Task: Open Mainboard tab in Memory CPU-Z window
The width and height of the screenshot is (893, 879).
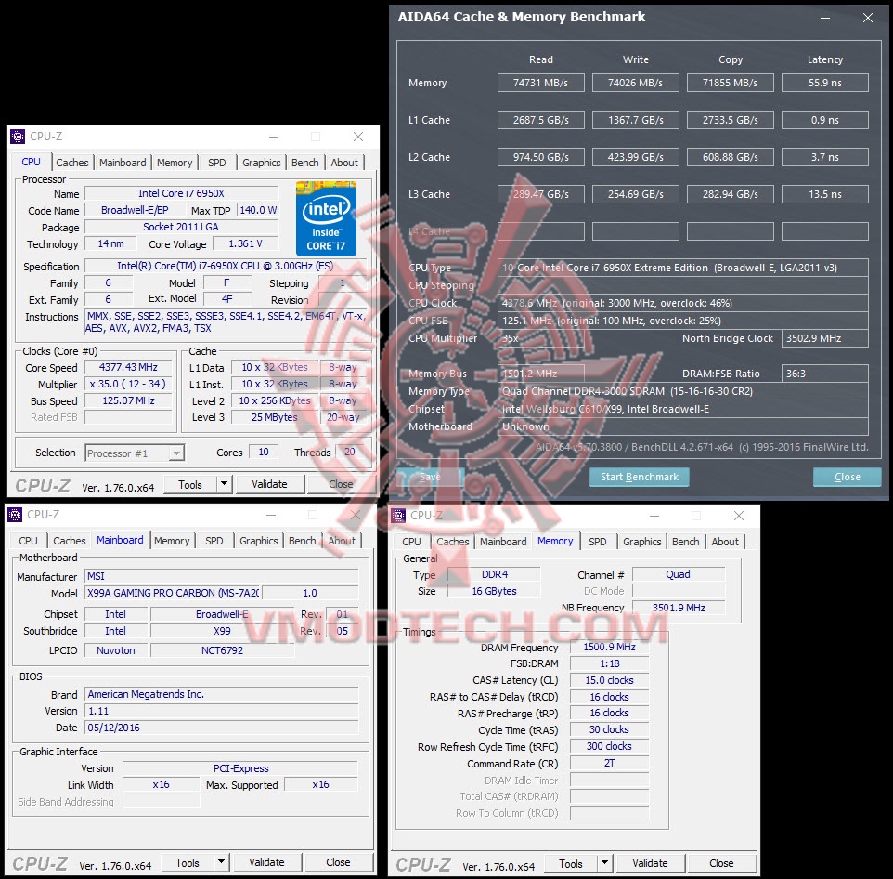Action: click(x=503, y=542)
